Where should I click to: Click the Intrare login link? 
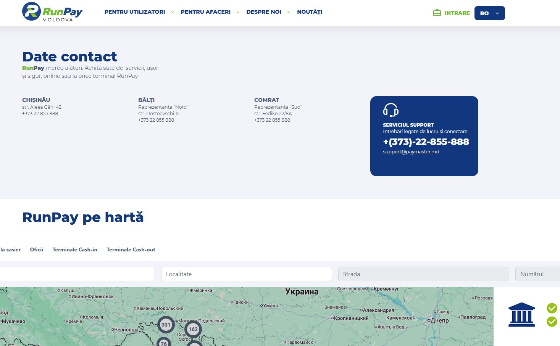click(457, 13)
